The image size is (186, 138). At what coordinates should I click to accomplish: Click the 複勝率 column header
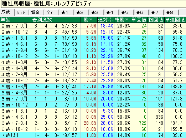(x=123, y=20)
